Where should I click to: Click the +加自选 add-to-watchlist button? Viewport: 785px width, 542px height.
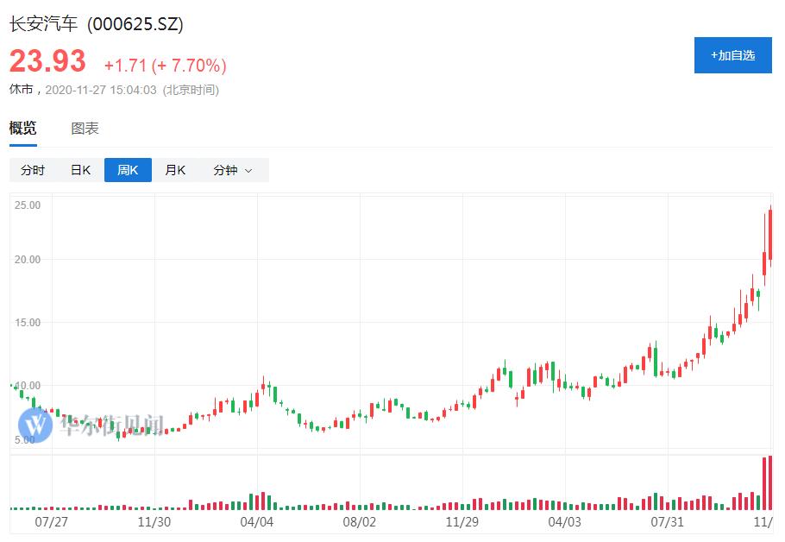click(x=732, y=55)
